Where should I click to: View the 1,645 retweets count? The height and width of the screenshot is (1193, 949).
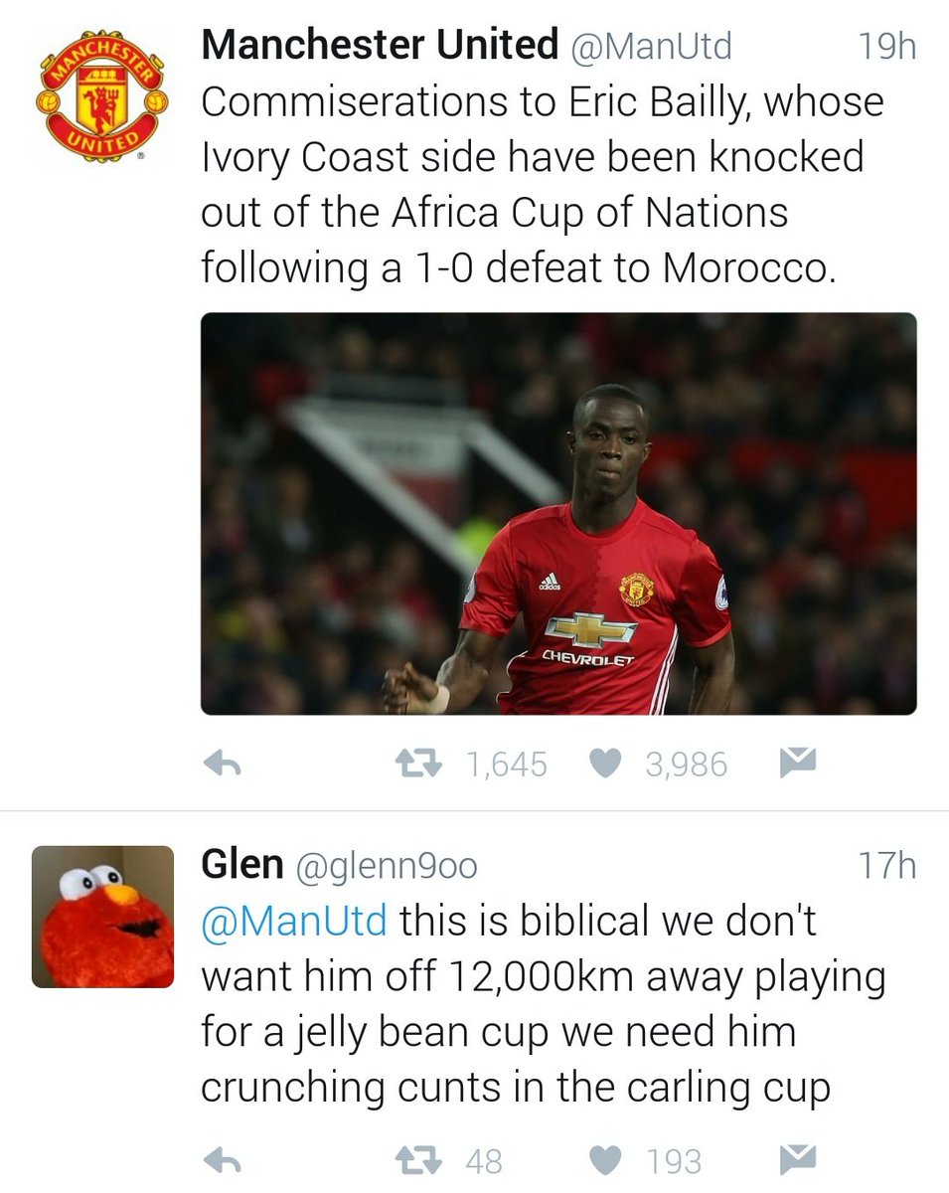click(x=507, y=765)
